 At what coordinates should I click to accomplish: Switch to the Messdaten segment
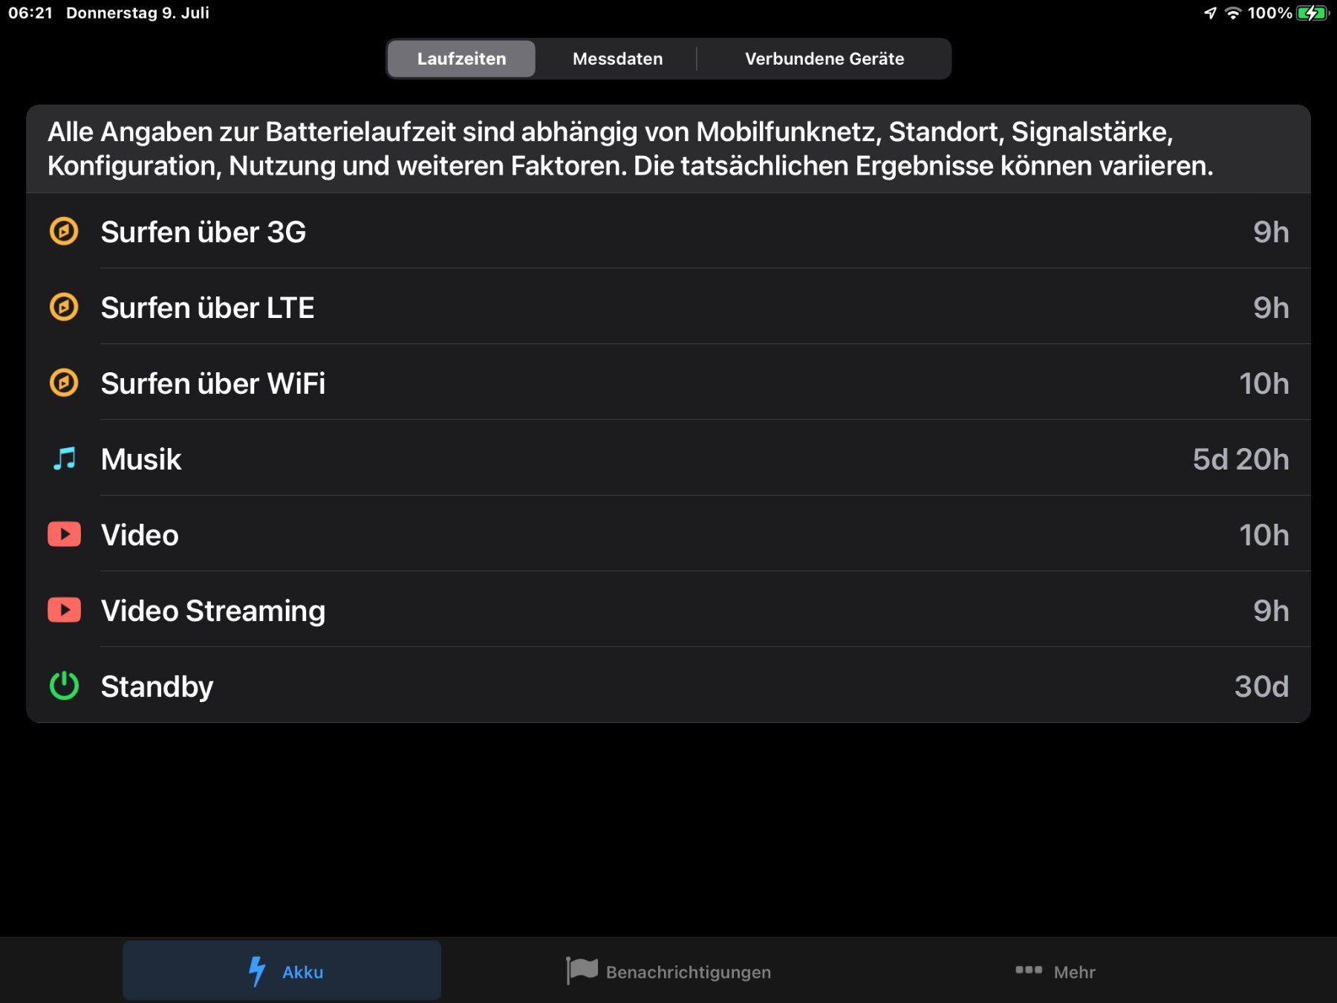point(617,59)
